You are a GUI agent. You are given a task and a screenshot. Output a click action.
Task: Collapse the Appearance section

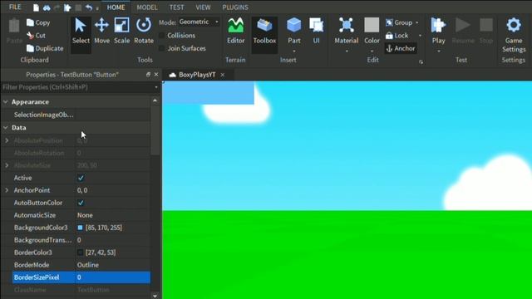(x=6, y=101)
